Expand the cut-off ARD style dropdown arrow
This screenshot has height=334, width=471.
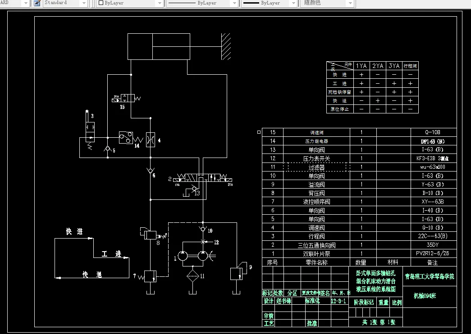[x=26, y=3]
